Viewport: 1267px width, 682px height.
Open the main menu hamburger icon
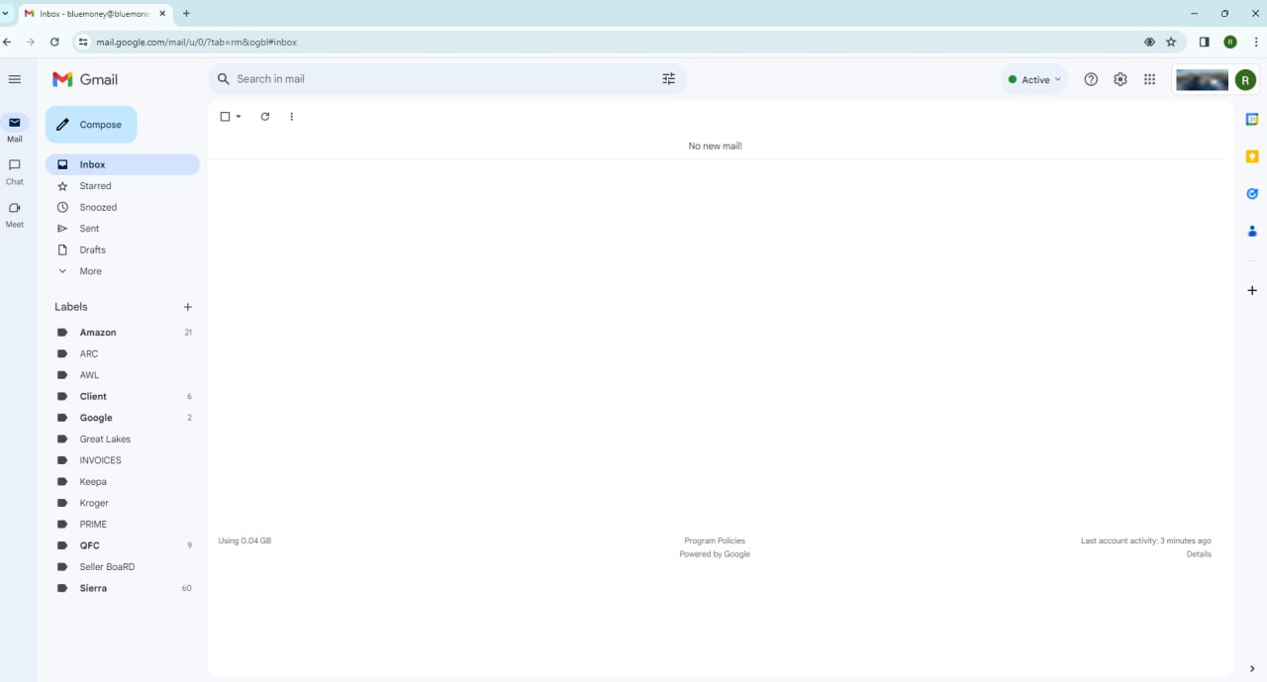[x=14, y=79]
